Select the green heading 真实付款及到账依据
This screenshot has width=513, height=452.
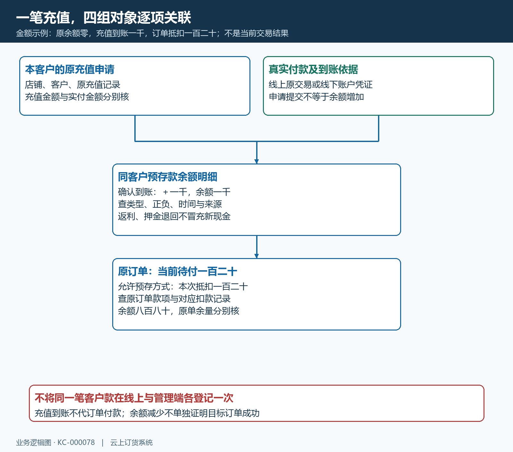pos(313,70)
